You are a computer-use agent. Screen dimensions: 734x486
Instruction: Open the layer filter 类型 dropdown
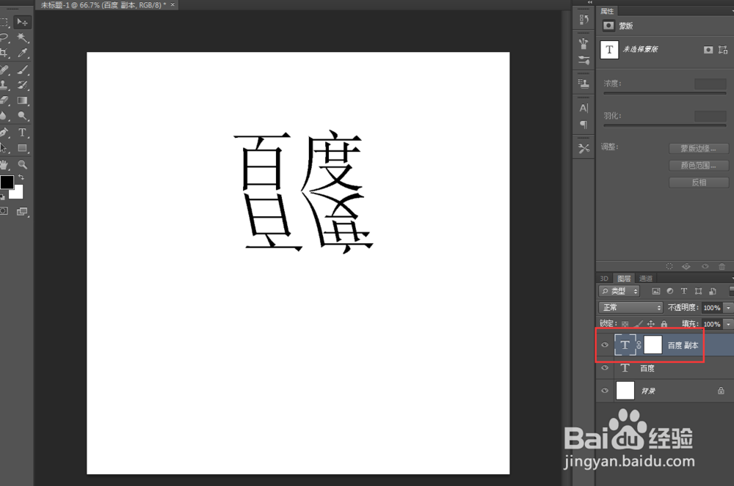[x=619, y=291]
